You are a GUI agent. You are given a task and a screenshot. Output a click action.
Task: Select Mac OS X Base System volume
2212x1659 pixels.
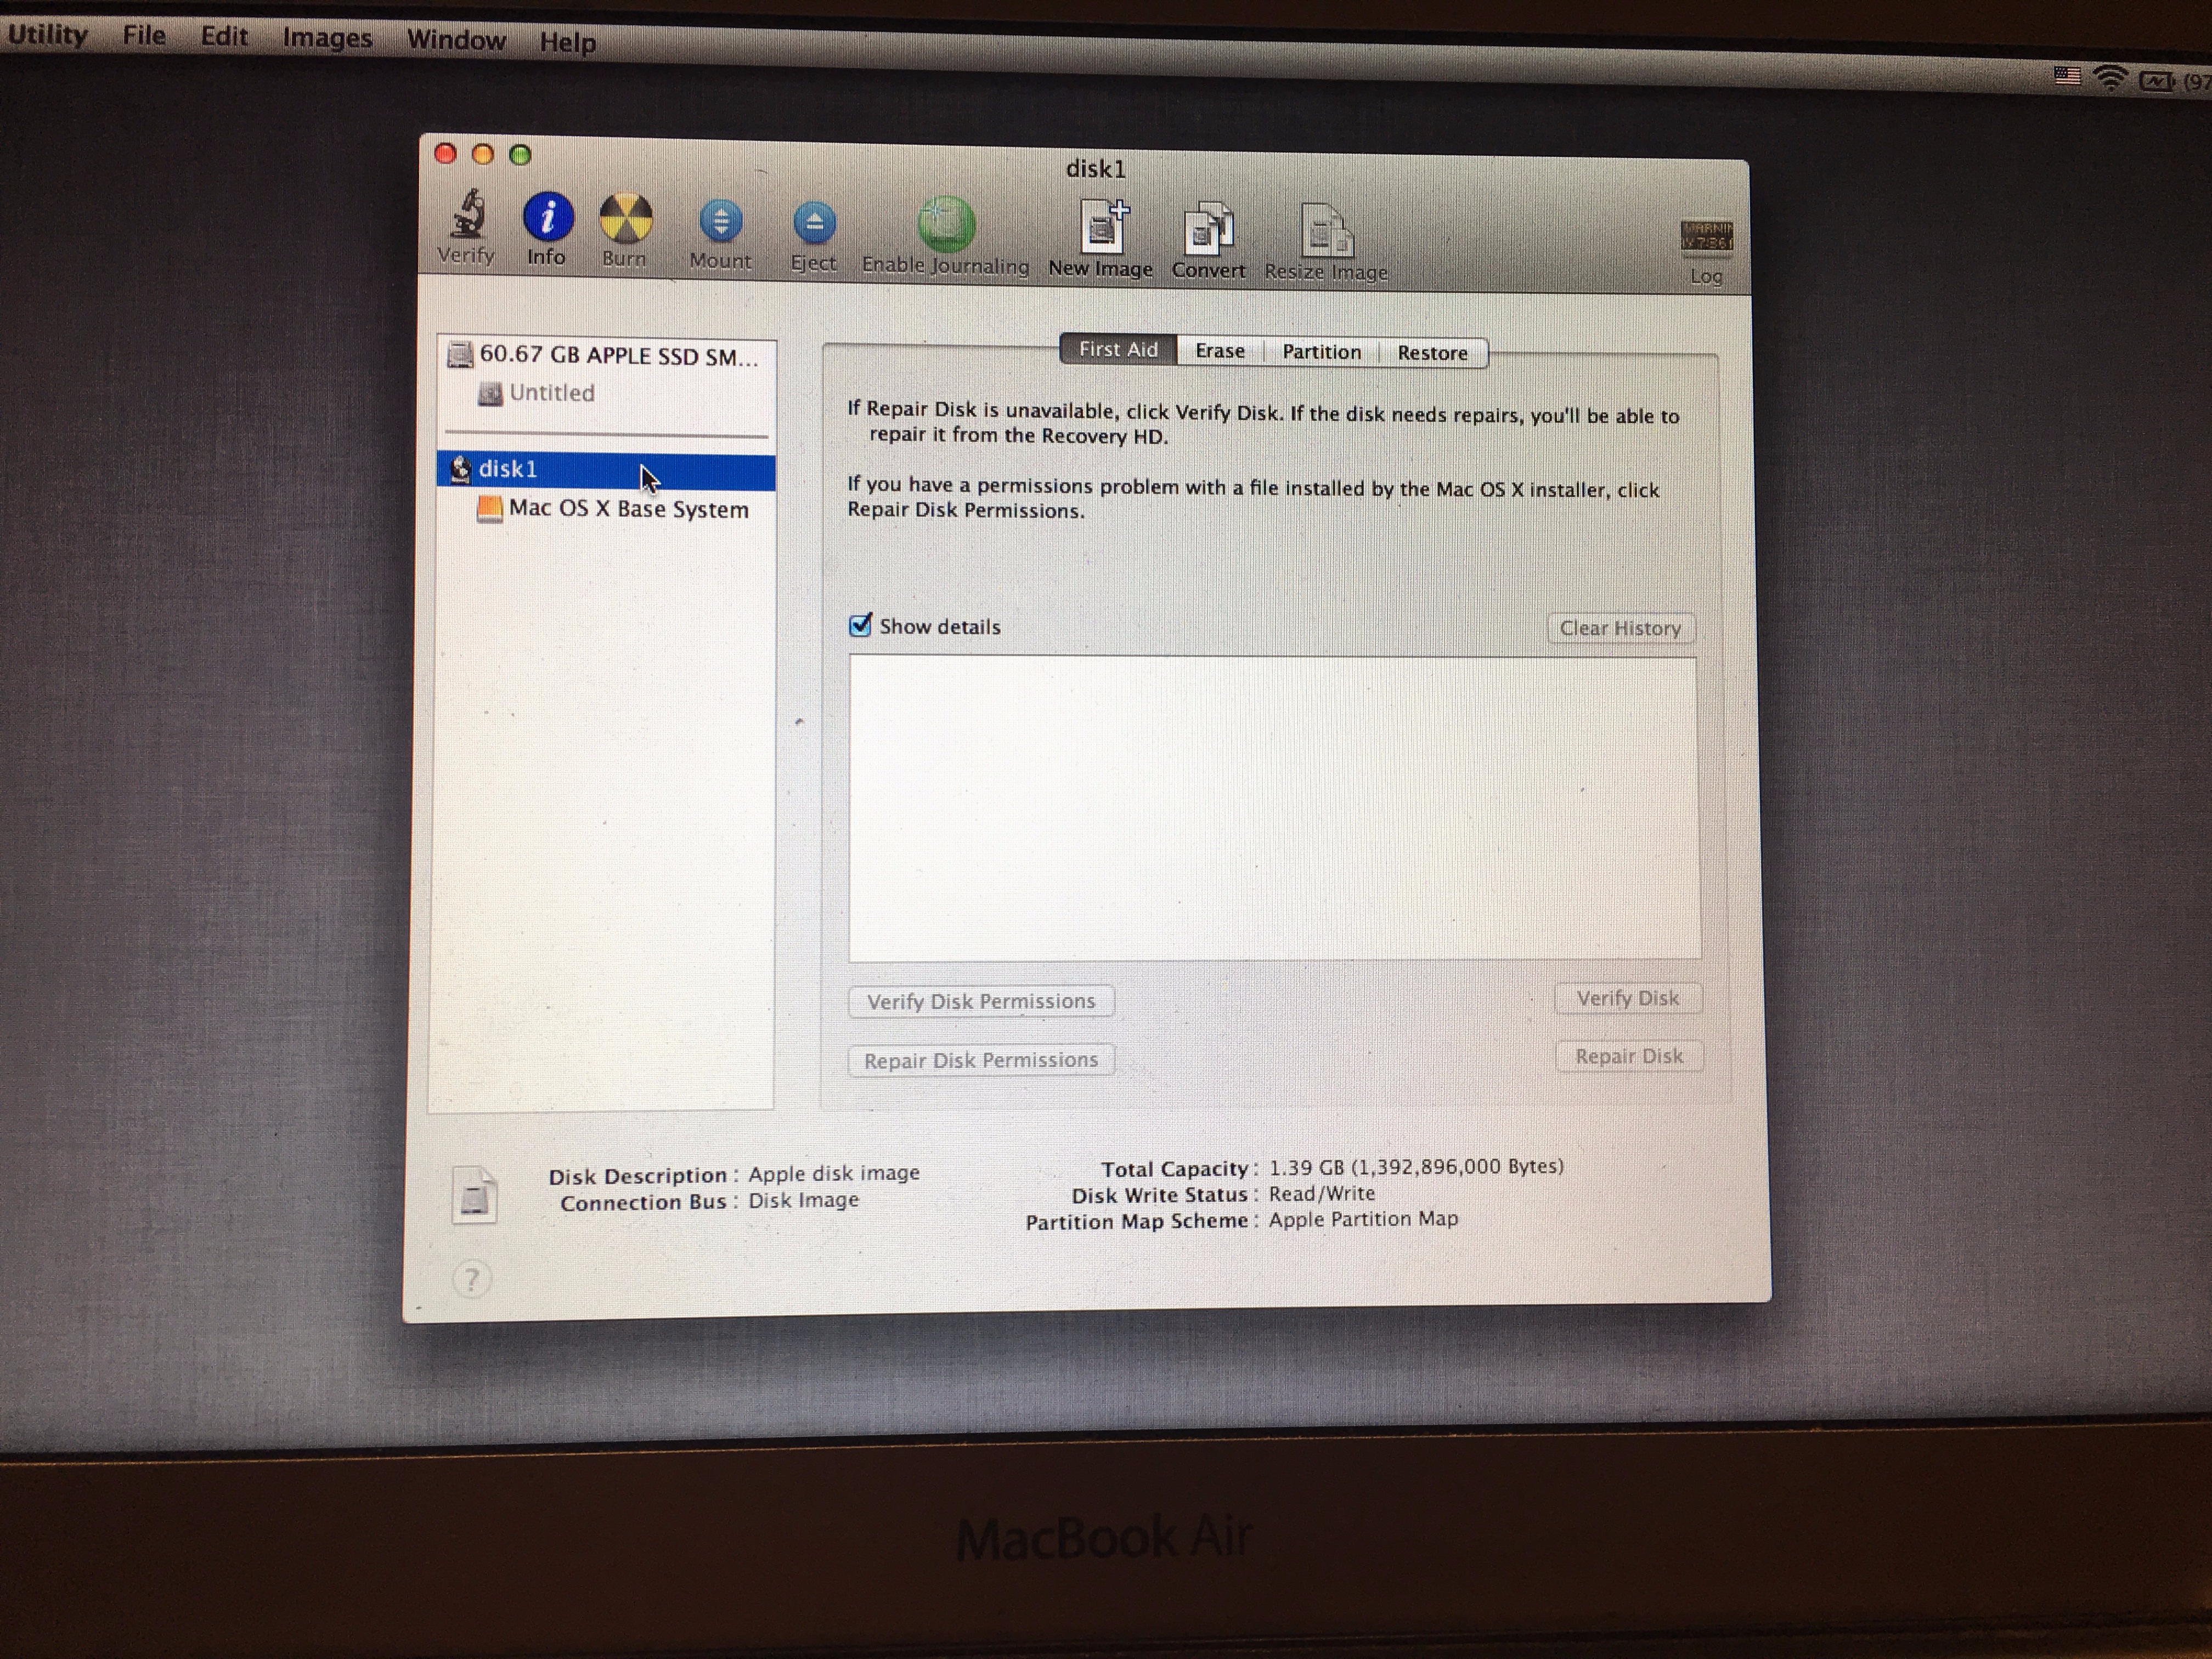coord(627,509)
